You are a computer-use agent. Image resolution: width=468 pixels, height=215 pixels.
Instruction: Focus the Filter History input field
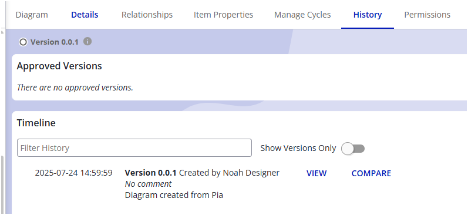[x=134, y=148]
